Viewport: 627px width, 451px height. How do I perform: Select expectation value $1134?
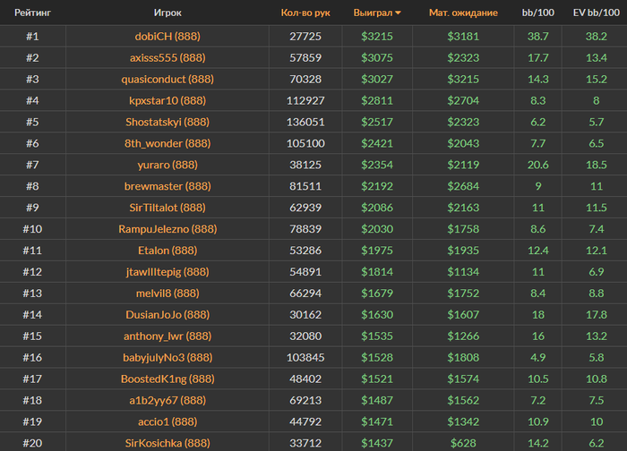click(x=463, y=272)
